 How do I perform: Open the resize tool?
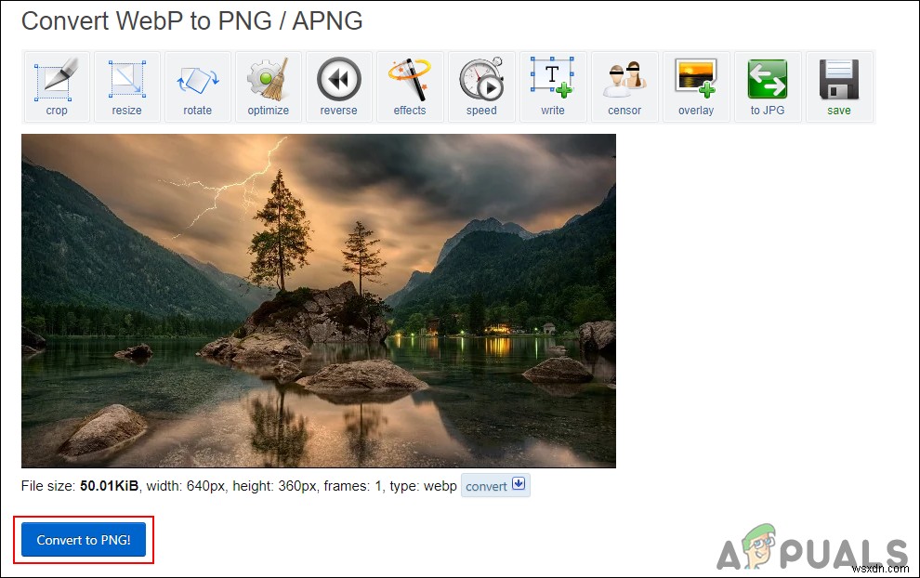(126, 85)
